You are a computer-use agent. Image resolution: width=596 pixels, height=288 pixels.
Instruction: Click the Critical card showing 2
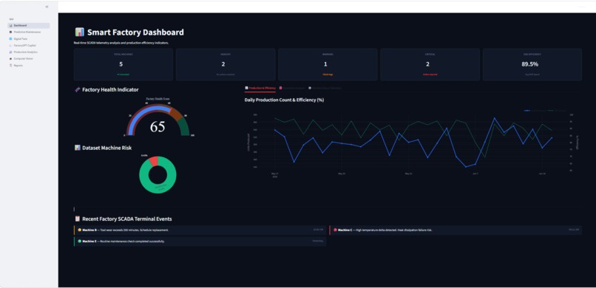pos(430,64)
